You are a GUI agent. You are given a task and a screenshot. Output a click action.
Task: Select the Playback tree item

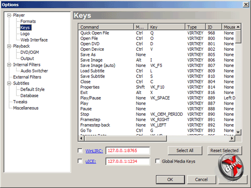tap(22, 46)
